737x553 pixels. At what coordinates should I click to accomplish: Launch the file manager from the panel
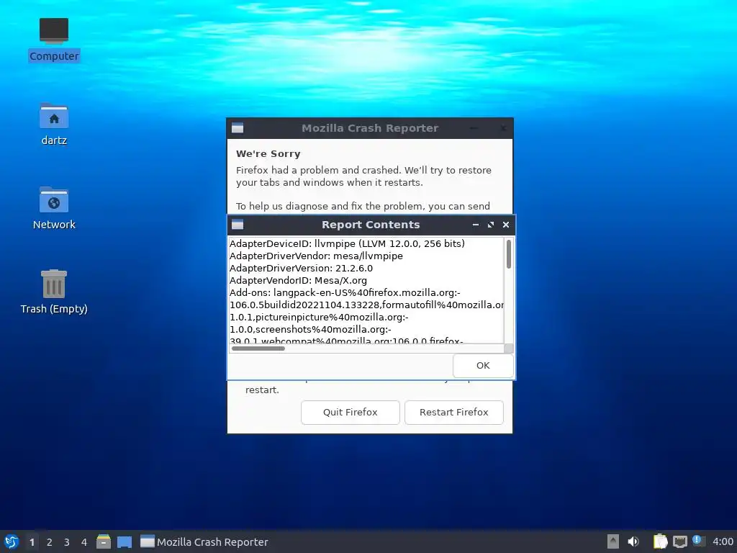(104, 541)
